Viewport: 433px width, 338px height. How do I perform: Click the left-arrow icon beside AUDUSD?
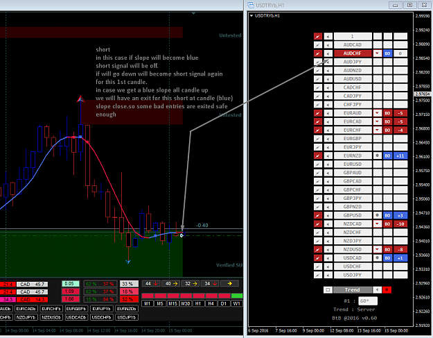328,79
